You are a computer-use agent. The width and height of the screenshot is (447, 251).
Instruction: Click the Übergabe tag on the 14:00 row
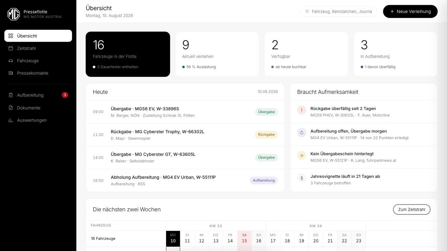[x=266, y=157]
